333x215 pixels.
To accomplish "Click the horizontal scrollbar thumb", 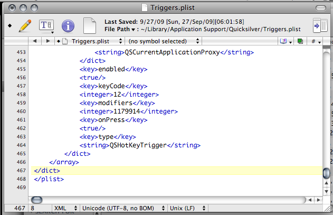I will coord(37,200).
